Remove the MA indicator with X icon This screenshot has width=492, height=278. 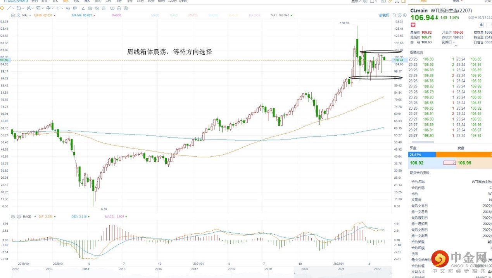[x=18, y=16]
